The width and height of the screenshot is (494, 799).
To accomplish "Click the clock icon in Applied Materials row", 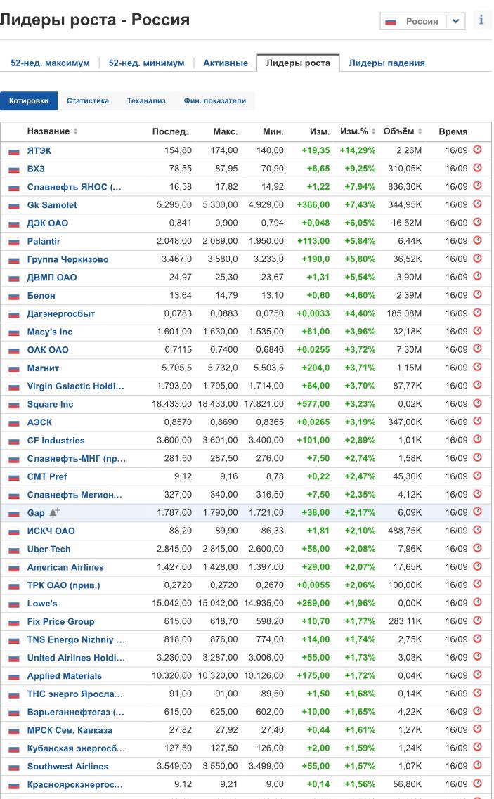I will click(478, 675).
